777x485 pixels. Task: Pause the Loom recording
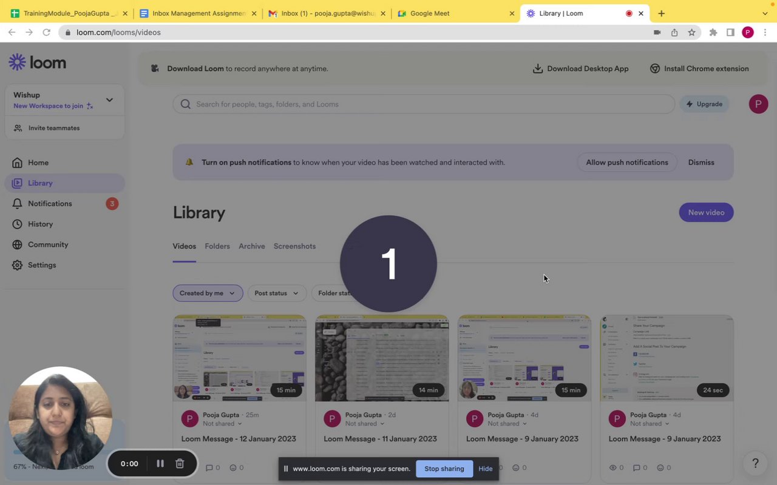(x=160, y=463)
